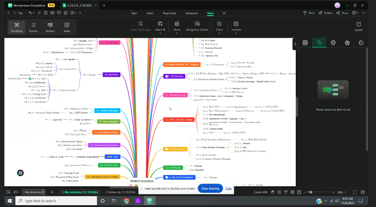Image resolution: width=376 pixels, height=207 pixels.
Task: Open the AI ribbon tab
Action: tap(224, 13)
